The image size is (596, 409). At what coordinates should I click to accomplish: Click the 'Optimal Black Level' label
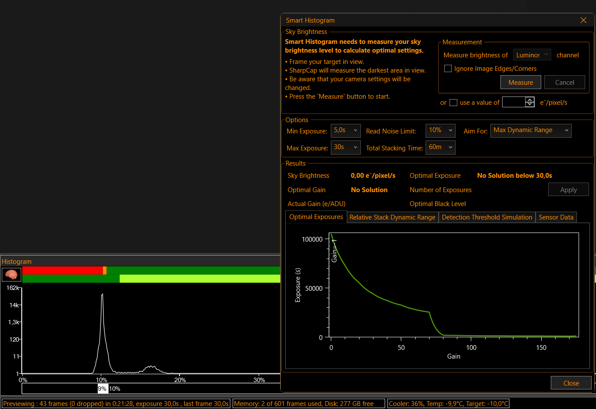click(438, 204)
